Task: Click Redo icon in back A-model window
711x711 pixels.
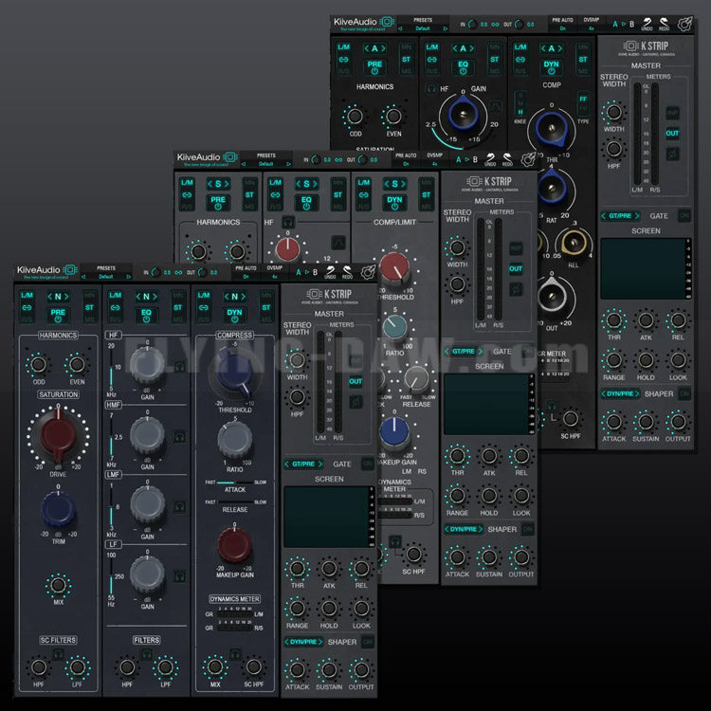Action: [x=664, y=23]
